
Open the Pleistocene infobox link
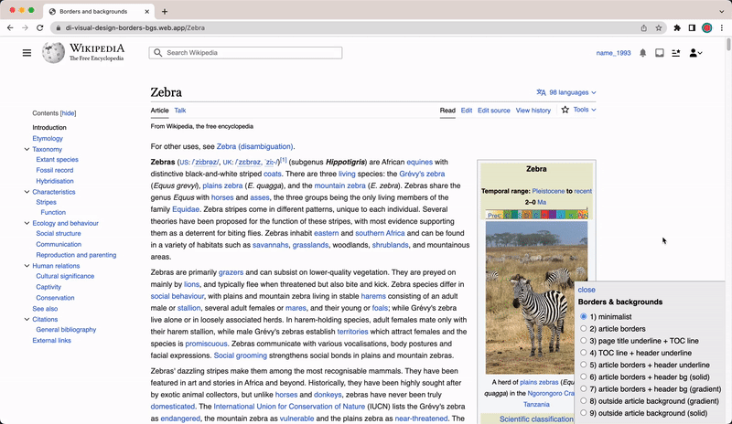(548, 191)
